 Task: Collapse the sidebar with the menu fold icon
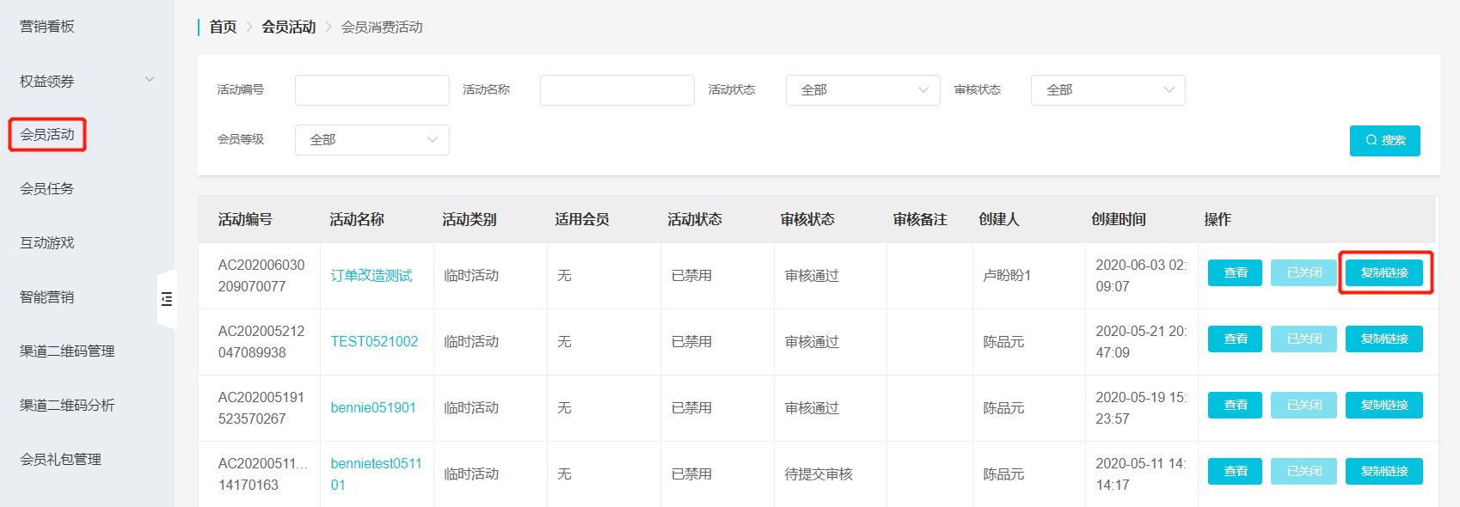tap(167, 299)
